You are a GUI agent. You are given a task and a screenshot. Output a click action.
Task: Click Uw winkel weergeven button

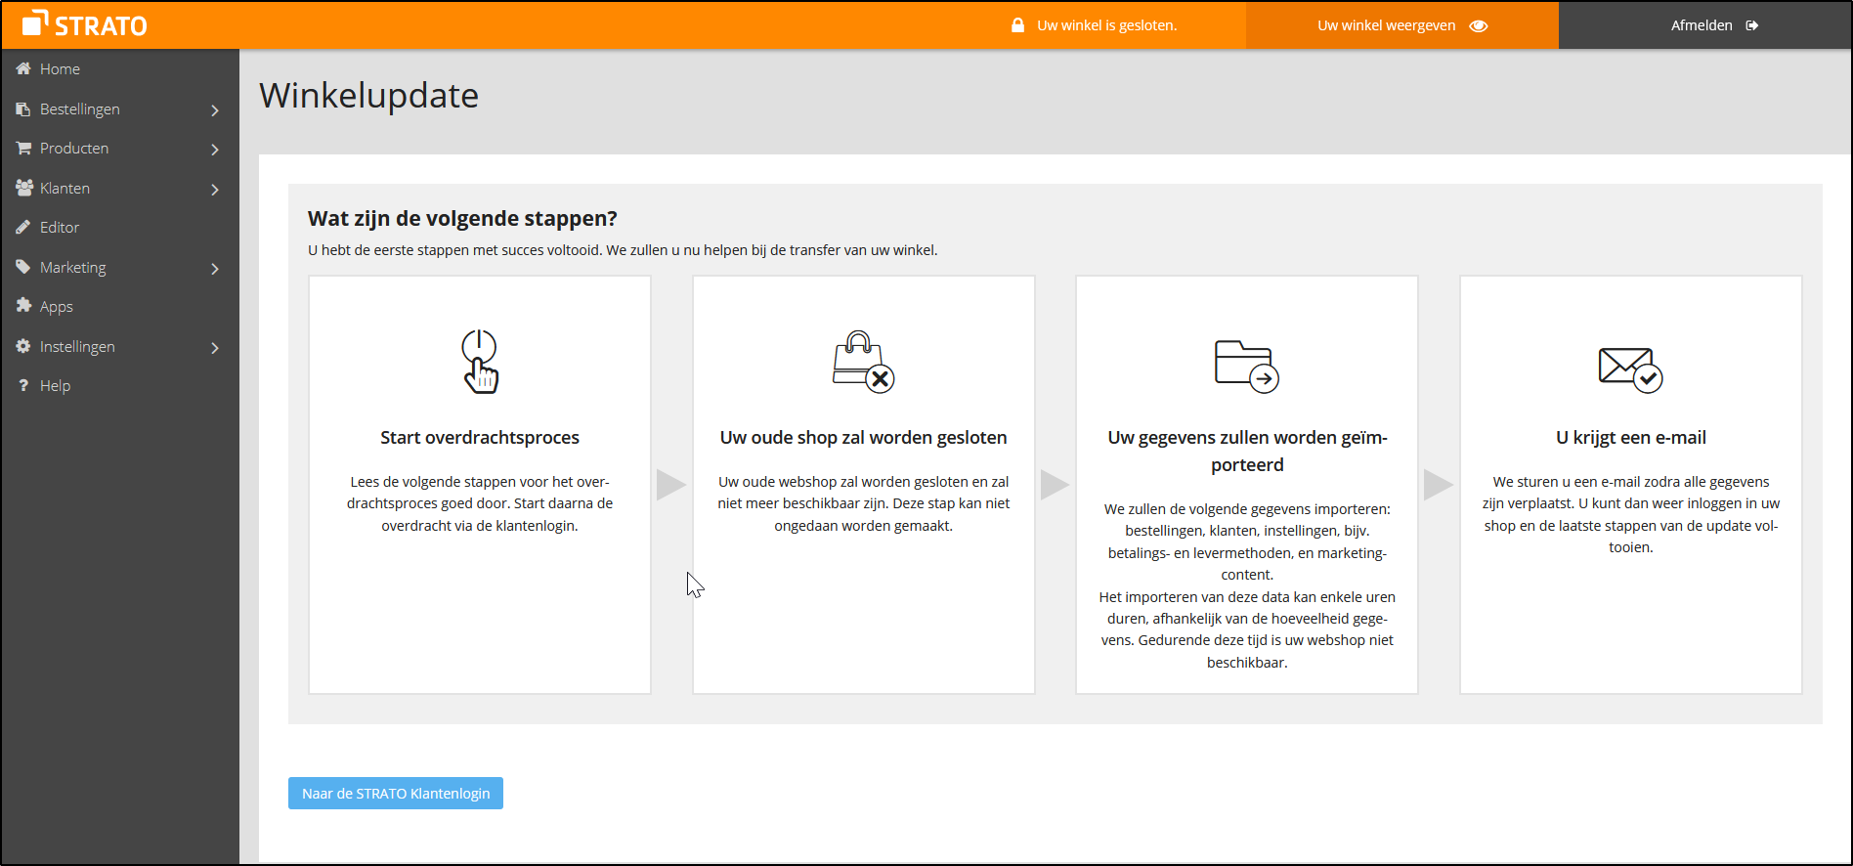click(x=1401, y=25)
